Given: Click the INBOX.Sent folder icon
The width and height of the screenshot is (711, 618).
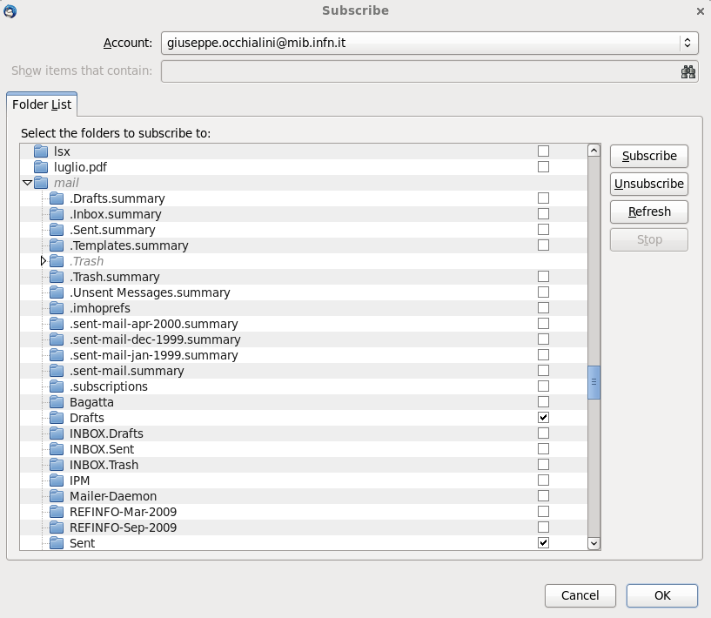Looking at the screenshot, I should point(57,449).
